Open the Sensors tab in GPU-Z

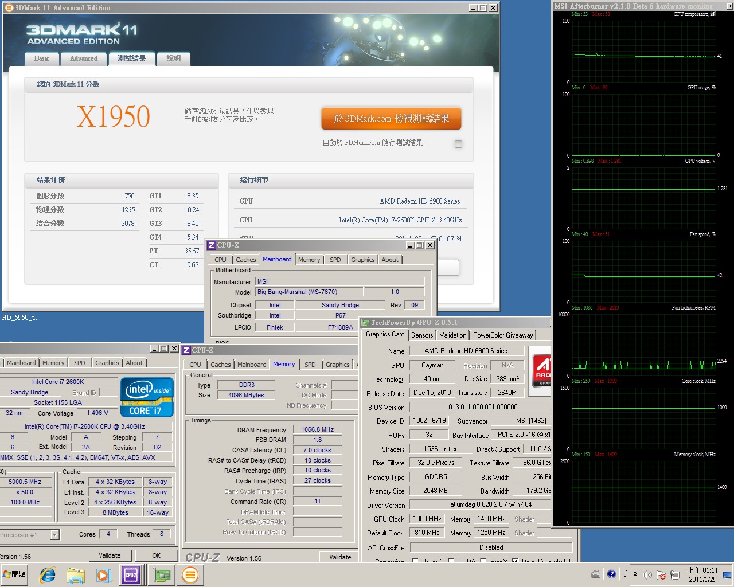[422, 335]
